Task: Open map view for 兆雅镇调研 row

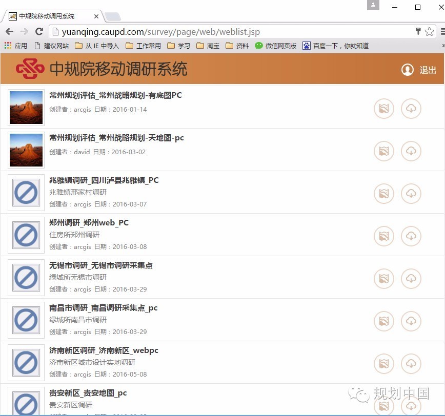Action: 384,193
